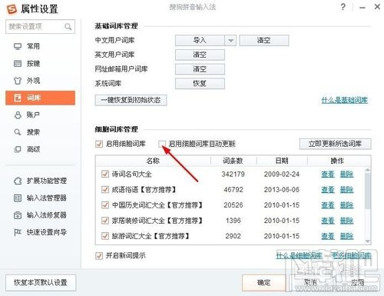Click 查看 link for 诗词名句大全

pyautogui.click(x=328, y=175)
